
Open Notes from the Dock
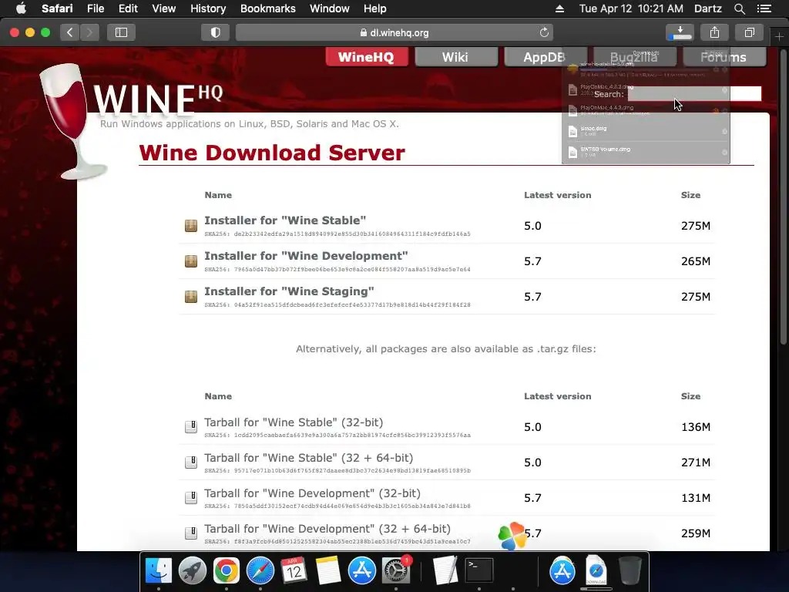328,571
